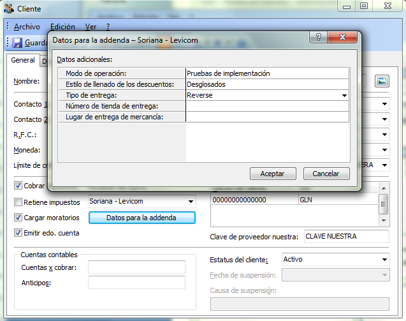Viewport: 406px width, 321px height.
Task: Click scroll down arrow of the GLN list
Action: (384, 221)
